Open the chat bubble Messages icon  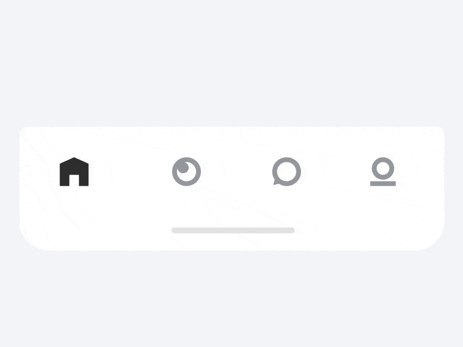coord(286,172)
